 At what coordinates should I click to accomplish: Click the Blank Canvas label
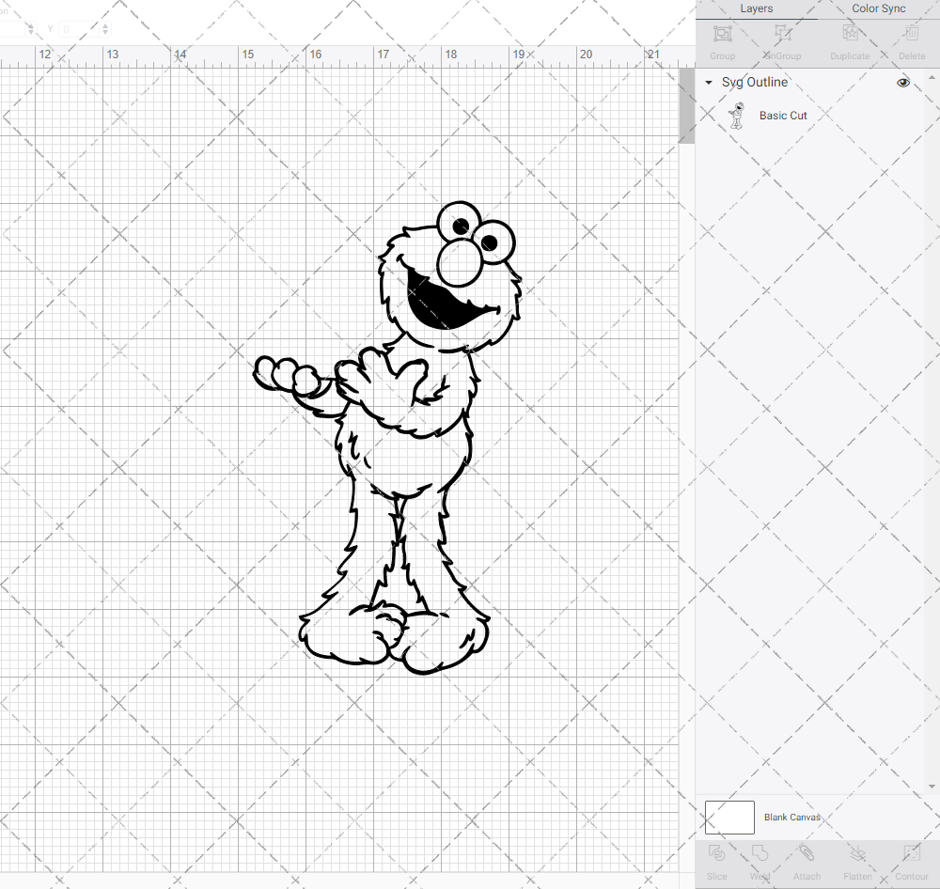pyautogui.click(x=792, y=817)
